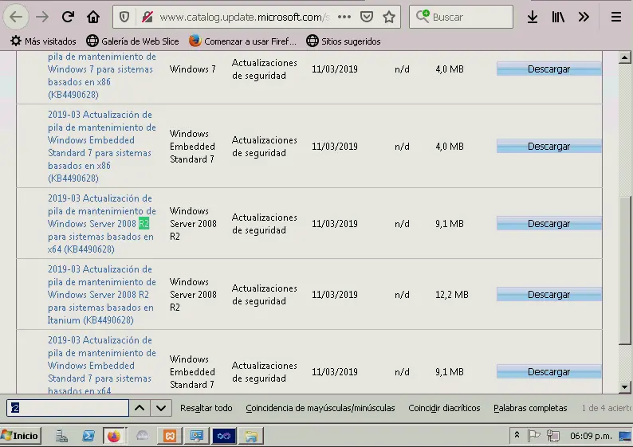Download Server 2008 R2 x64 9,1 MB update
Image resolution: width=633 pixels, height=447 pixels.
548,223
